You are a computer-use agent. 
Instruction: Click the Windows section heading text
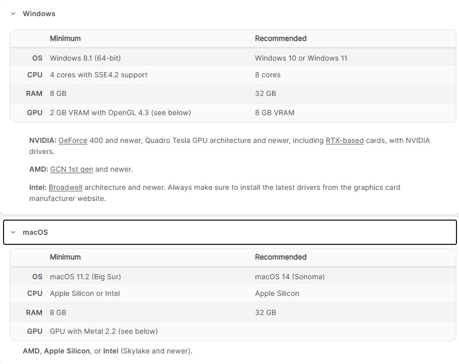click(39, 14)
